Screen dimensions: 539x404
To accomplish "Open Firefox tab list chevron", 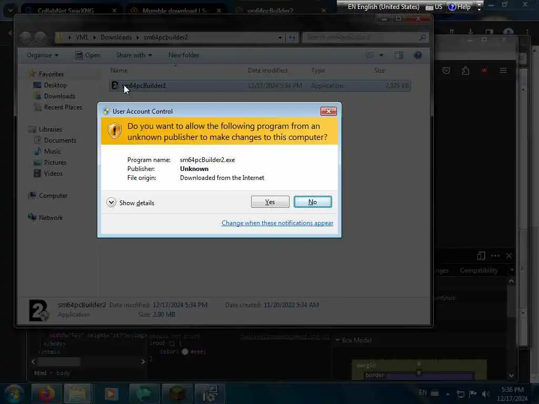I will (x=11, y=11).
